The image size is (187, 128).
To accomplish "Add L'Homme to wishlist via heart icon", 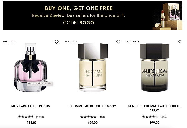I will 118,42.
